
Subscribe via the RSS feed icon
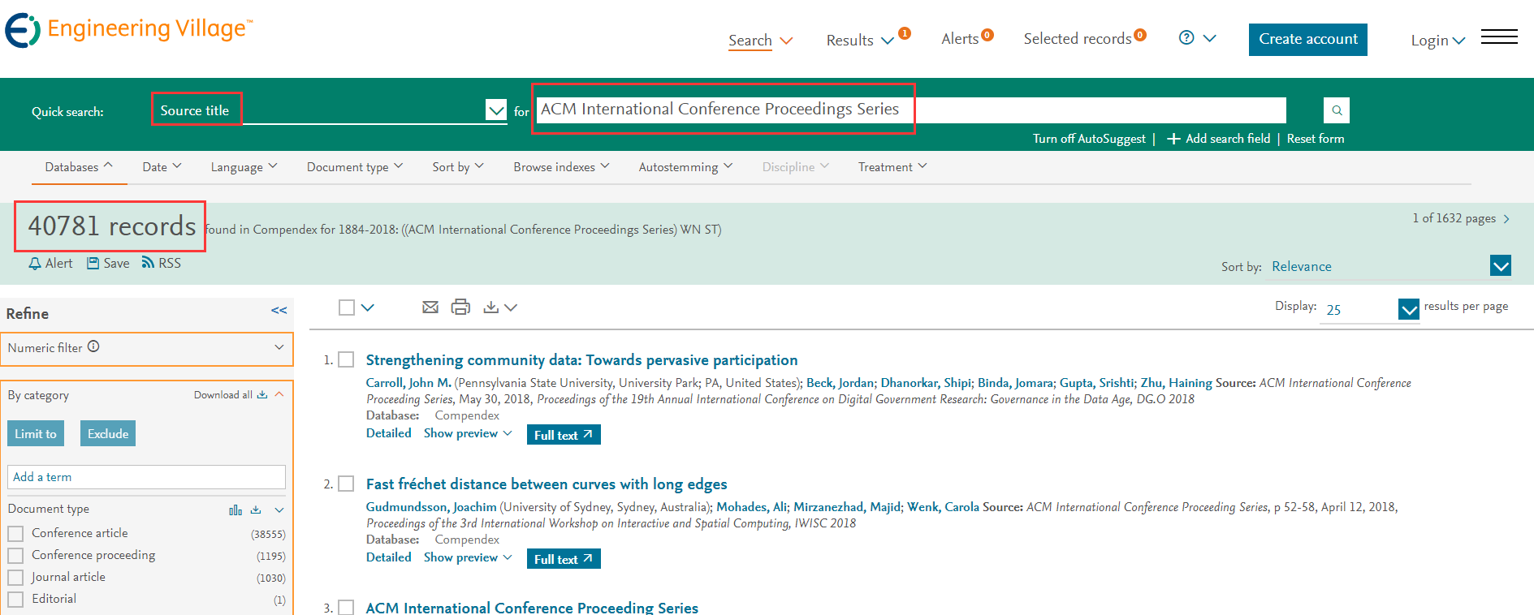click(148, 263)
